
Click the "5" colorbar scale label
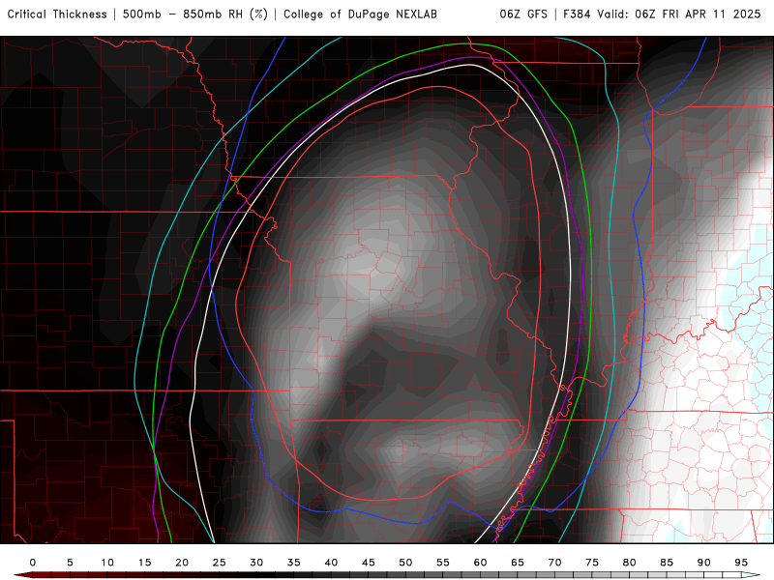tap(70, 563)
